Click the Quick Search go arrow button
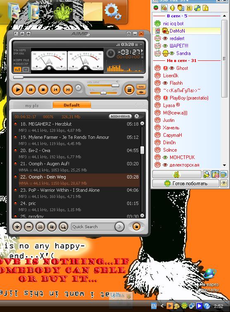The height and width of the screenshot is (312, 230). point(119,226)
